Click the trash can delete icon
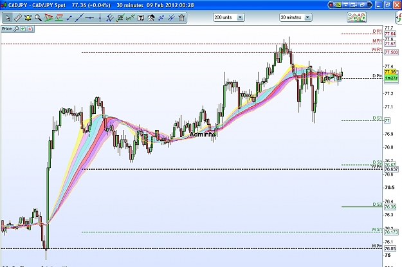 tap(181, 18)
